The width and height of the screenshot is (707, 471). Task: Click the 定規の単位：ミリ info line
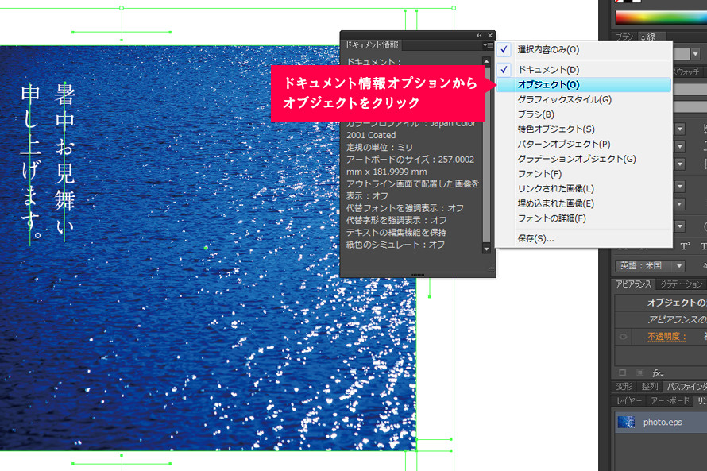(x=380, y=148)
